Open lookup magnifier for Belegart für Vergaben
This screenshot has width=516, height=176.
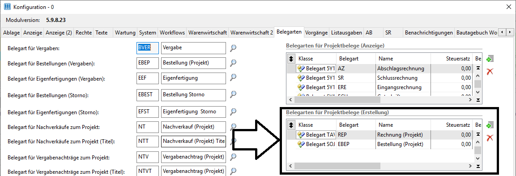point(233,48)
